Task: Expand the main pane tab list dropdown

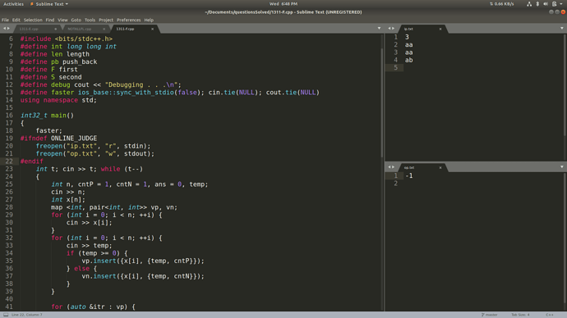Action: pyautogui.click(x=379, y=28)
